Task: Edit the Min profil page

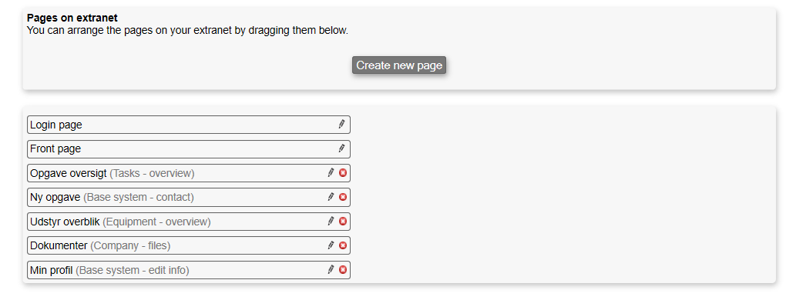Action: point(331,269)
